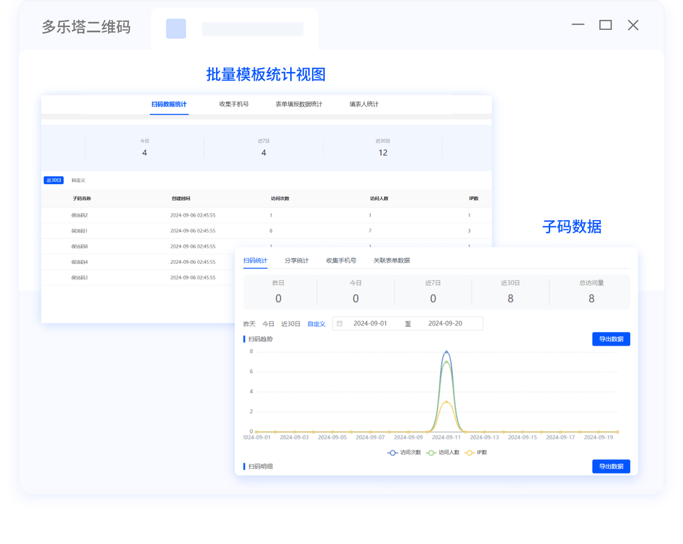
Task: Click the 近30日 blue filter button
Action: pyautogui.click(x=53, y=179)
